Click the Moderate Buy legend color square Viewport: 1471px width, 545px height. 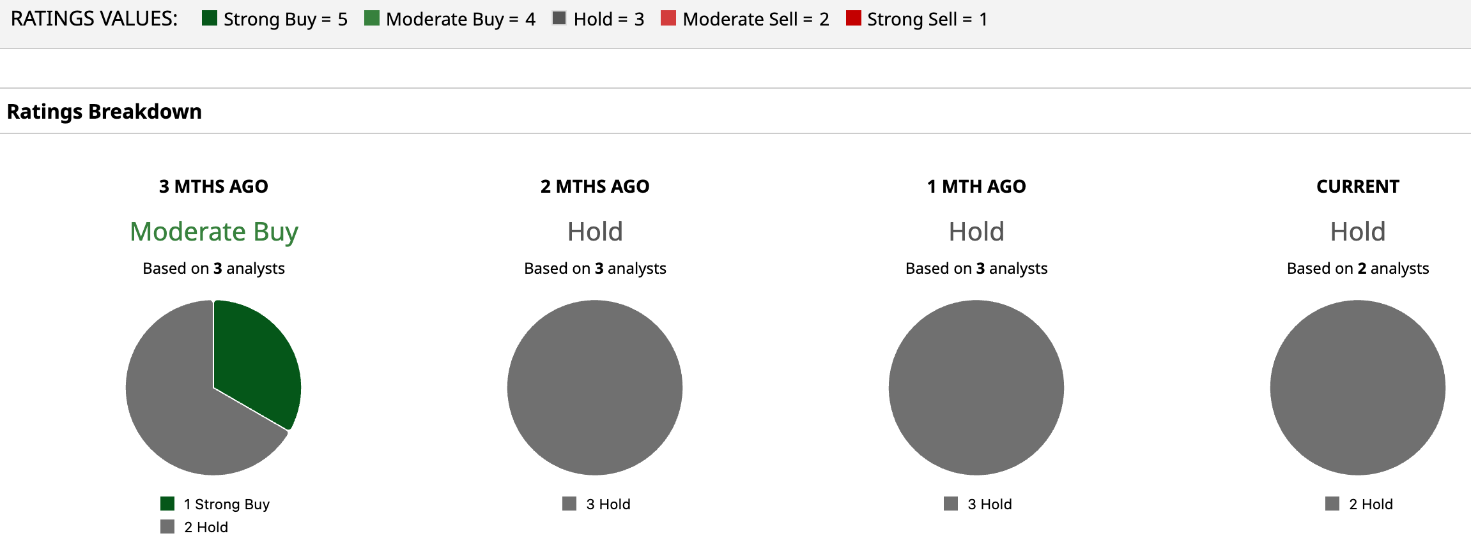point(372,18)
